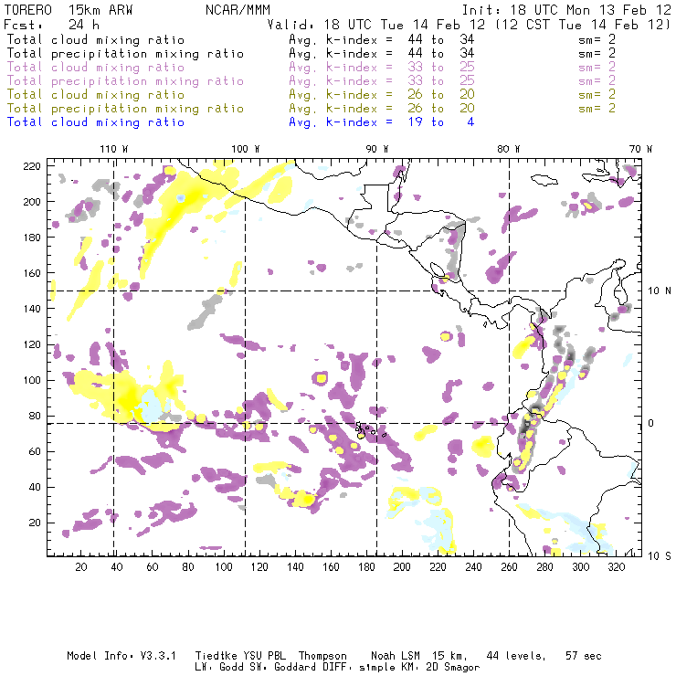Screen dimensions: 676x676
Task: Click the olive "Total cloud mixing ratio" legend label
Action: 96,95
